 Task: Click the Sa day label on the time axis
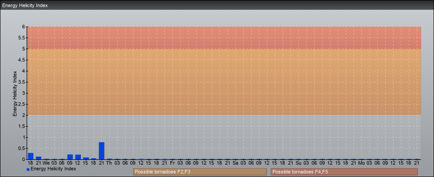tap(235, 163)
